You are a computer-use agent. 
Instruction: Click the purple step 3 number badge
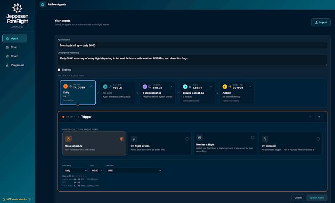point(145,87)
